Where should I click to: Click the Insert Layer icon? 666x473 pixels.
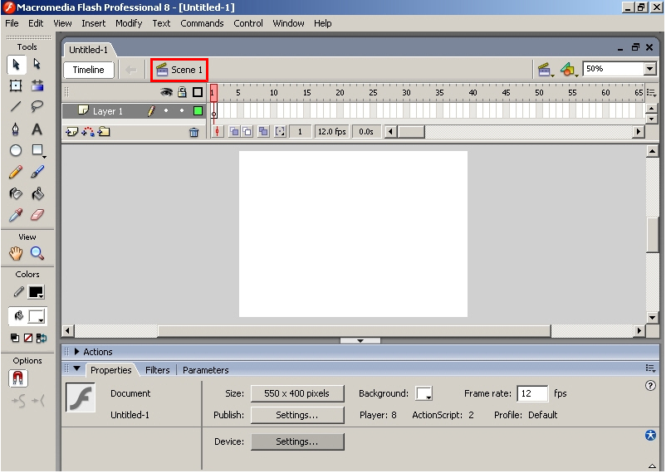pyautogui.click(x=71, y=132)
